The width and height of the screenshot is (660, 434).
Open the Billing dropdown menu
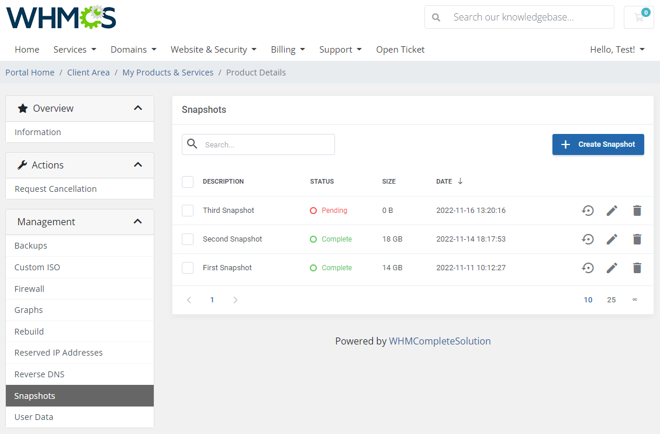[288, 49]
